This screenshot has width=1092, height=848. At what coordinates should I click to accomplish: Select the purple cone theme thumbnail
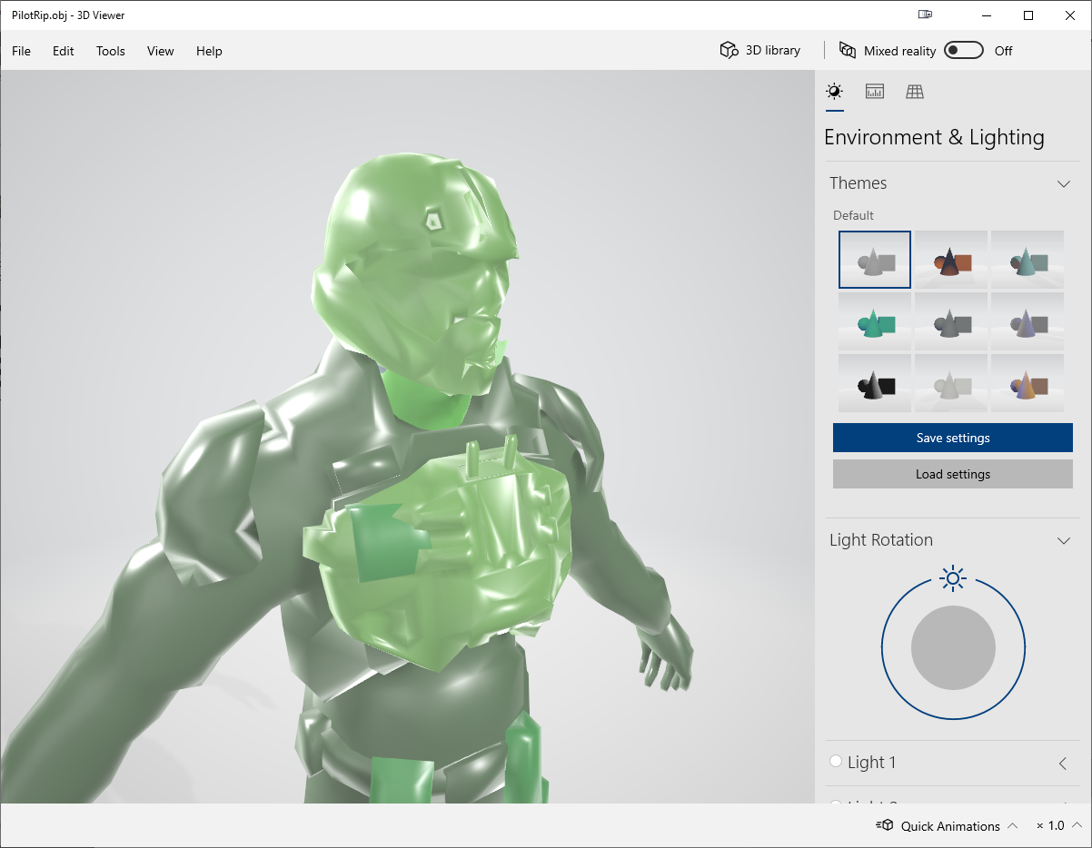pyautogui.click(x=1027, y=321)
